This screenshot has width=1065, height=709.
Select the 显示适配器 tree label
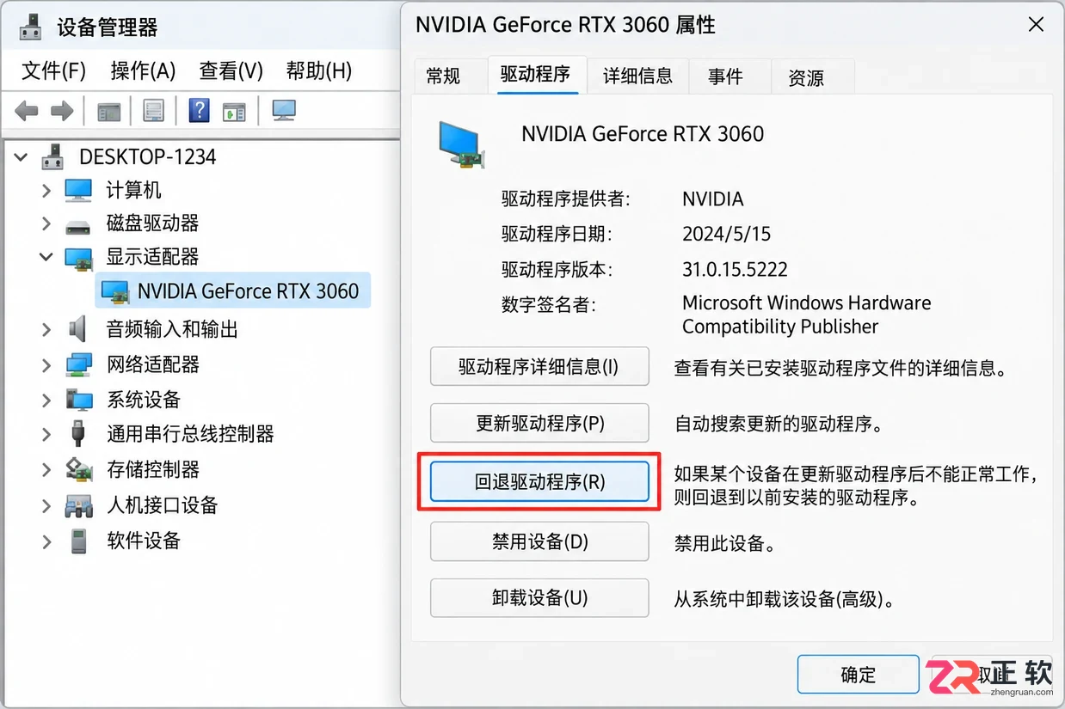[x=152, y=257]
